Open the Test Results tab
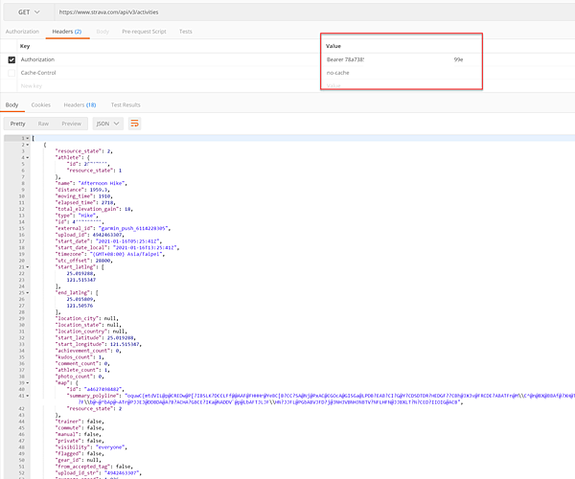The width and height of the screenshot is (575, 479). (x=126, y=104)
